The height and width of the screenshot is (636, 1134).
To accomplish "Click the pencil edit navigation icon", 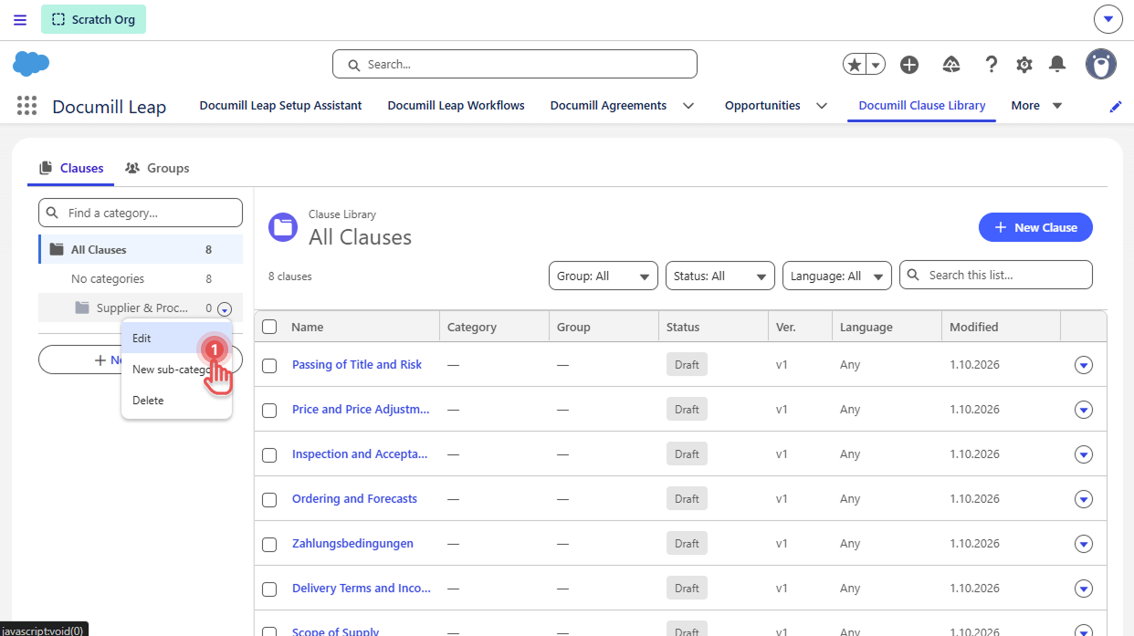I will [x=1115, y=107].
